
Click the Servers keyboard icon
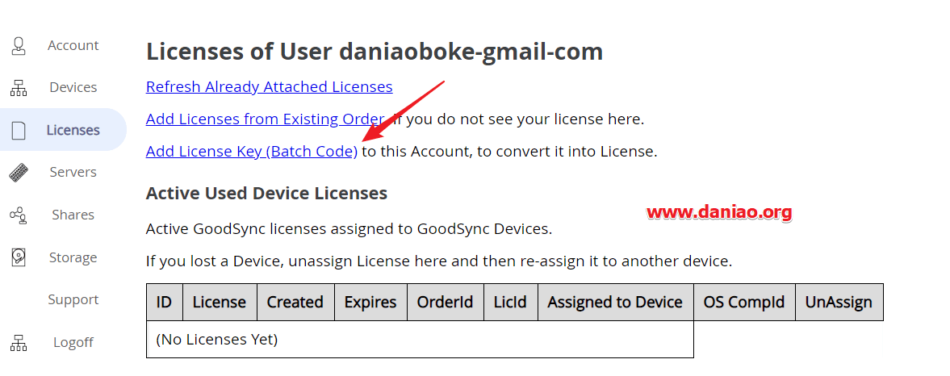19,173
